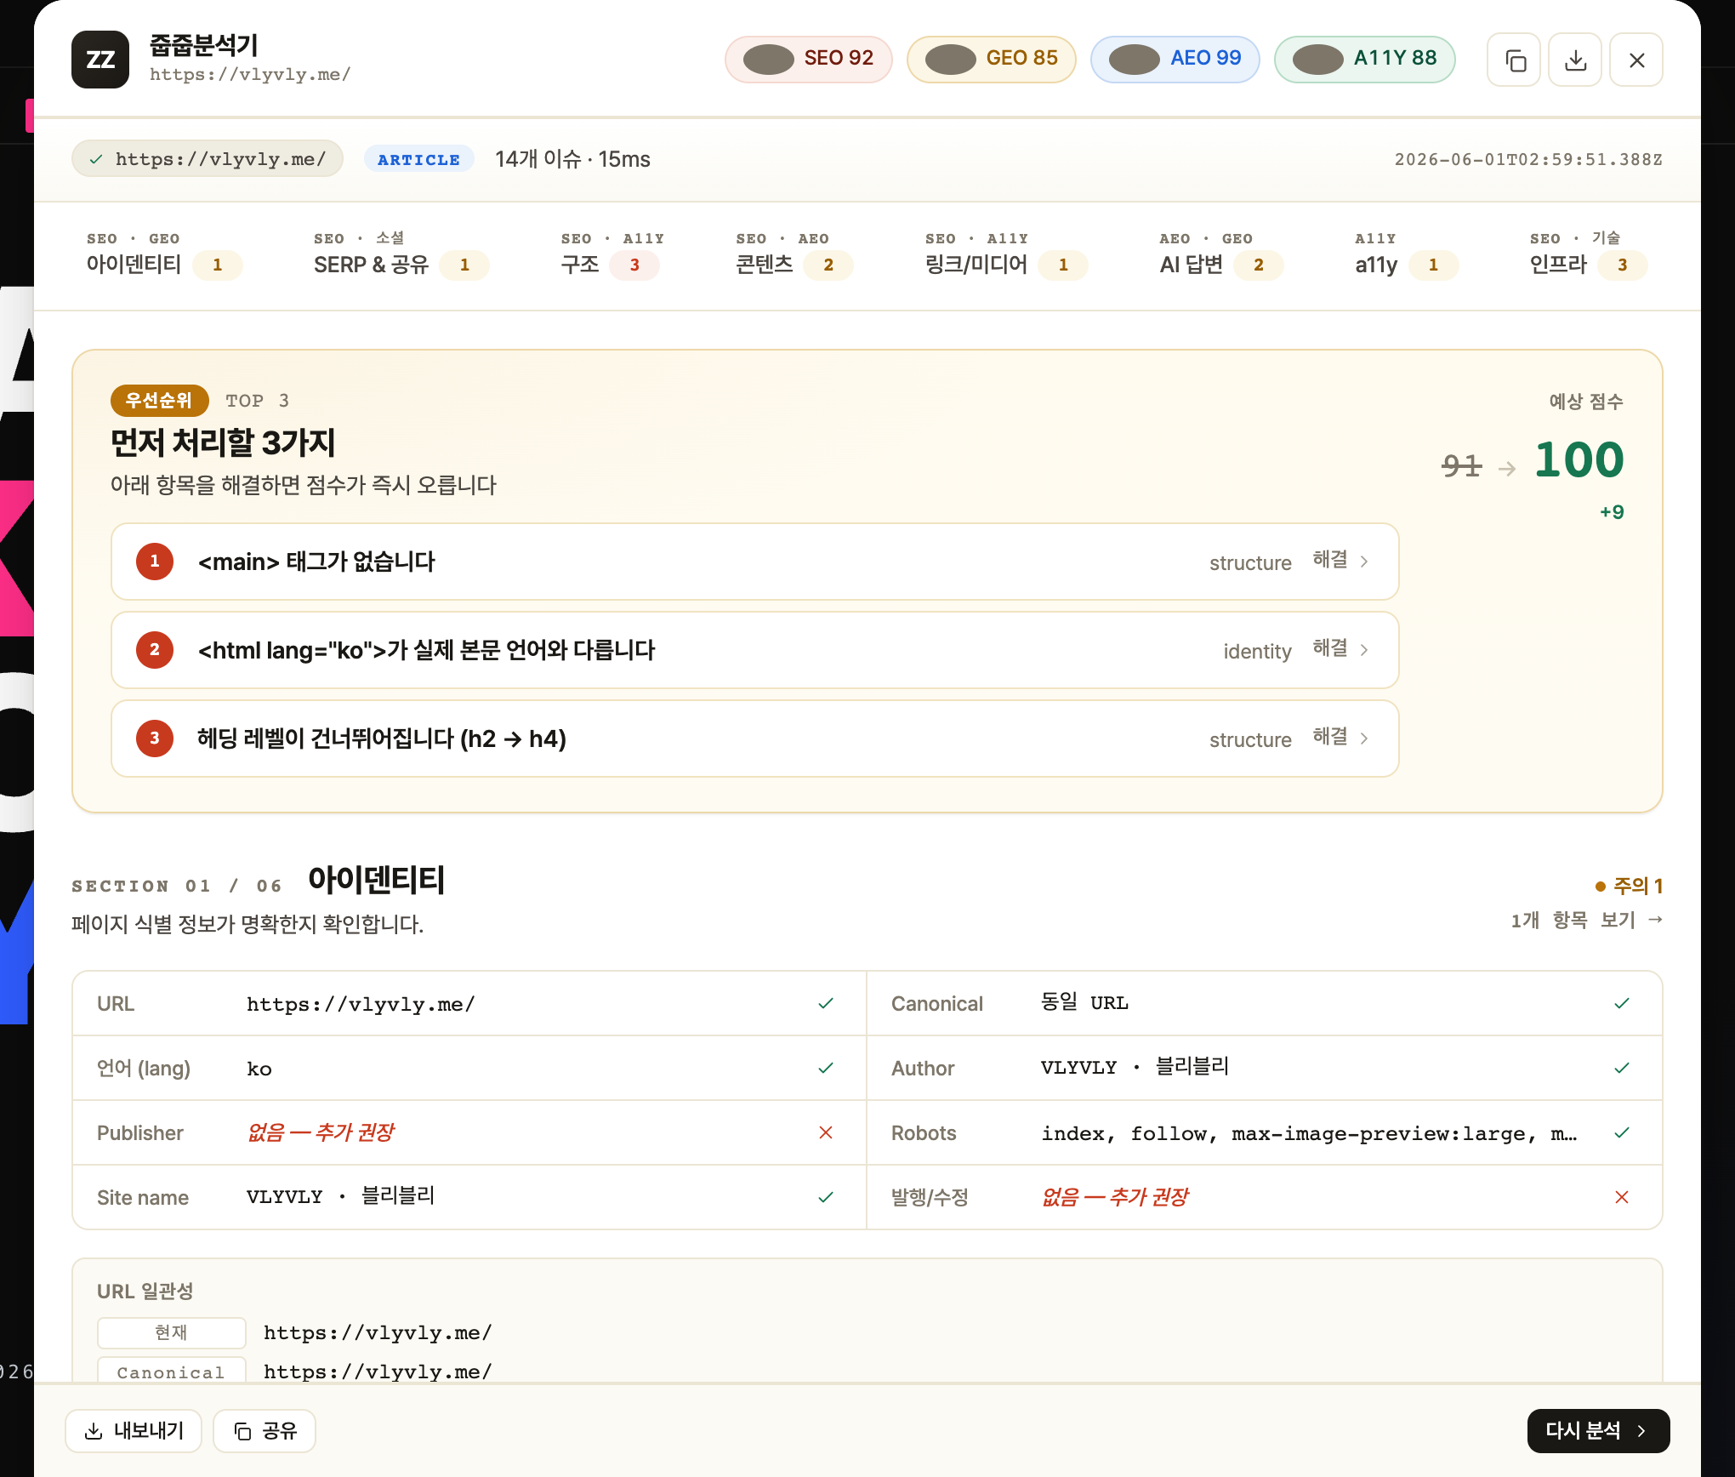Click the Robots directive value text

(1309, 1133)
